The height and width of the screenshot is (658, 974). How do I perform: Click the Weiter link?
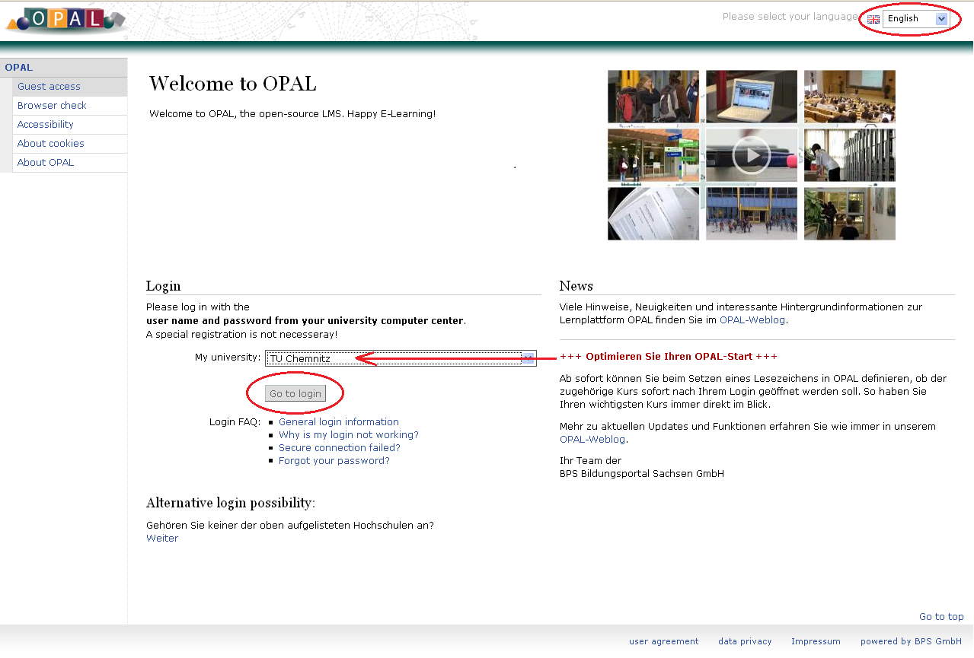click(x=162, y=539)
